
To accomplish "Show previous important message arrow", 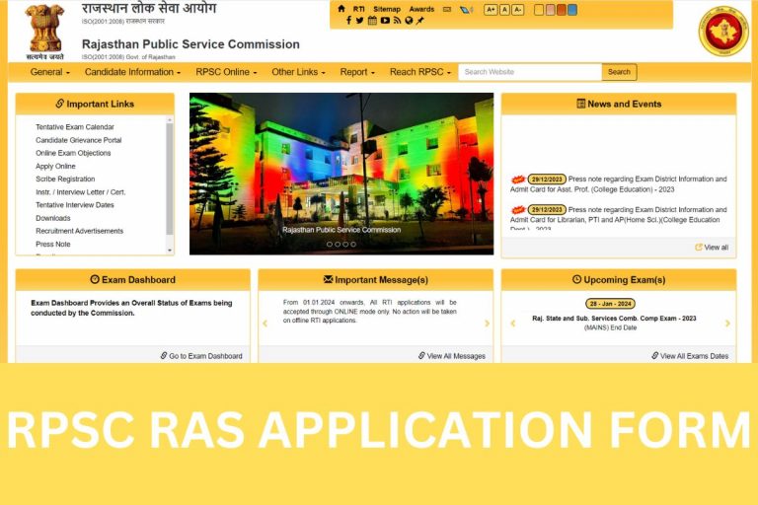I will pos(265,324).
